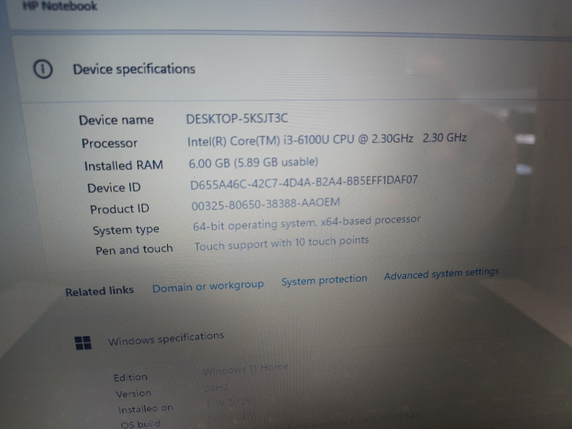Screen dimensions: 572x429
Task: Select the 6.00 GB installed RAM value
Action: (253, 162)
